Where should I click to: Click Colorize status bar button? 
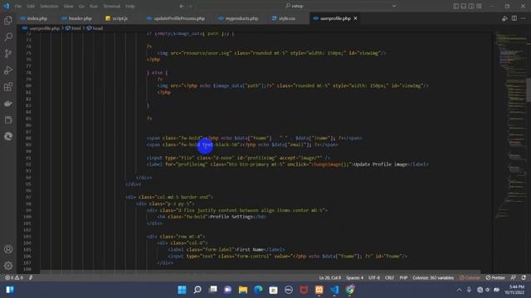click(470, 278)
